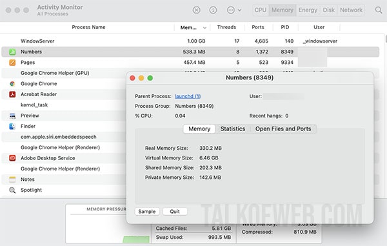Toggle the Memory column sort arrow

(204, 28)
